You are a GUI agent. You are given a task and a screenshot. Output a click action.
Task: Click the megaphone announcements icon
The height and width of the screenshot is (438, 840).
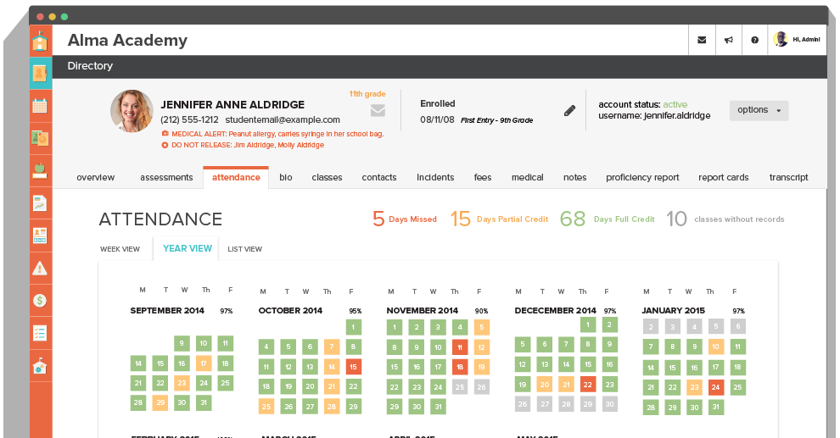tap(728, 40)
